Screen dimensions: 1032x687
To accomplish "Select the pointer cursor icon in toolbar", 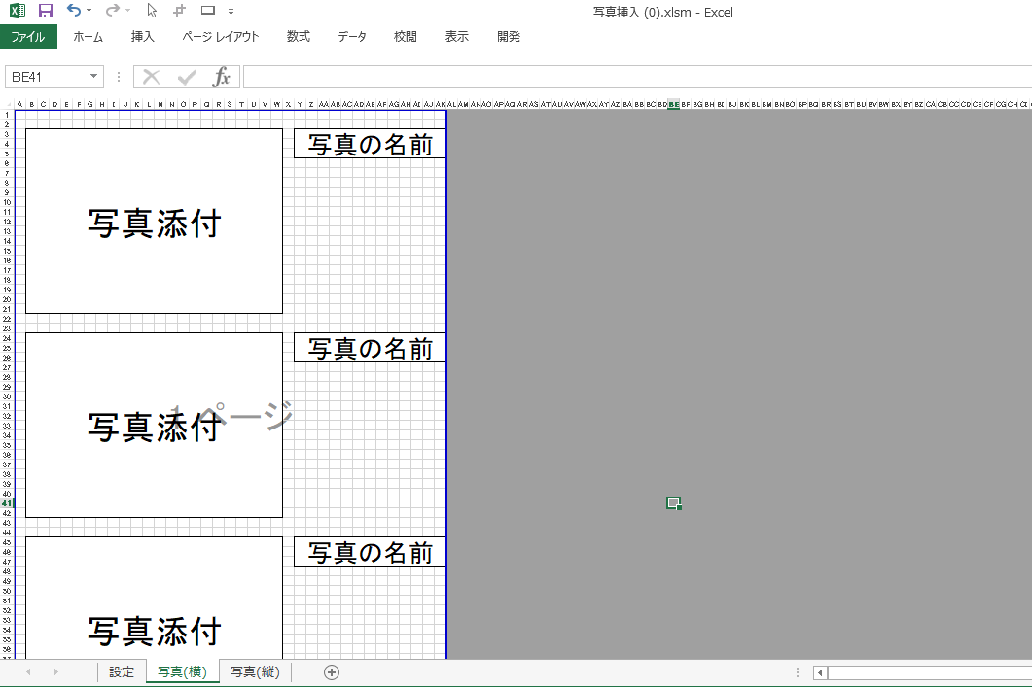I will point(152,11).
